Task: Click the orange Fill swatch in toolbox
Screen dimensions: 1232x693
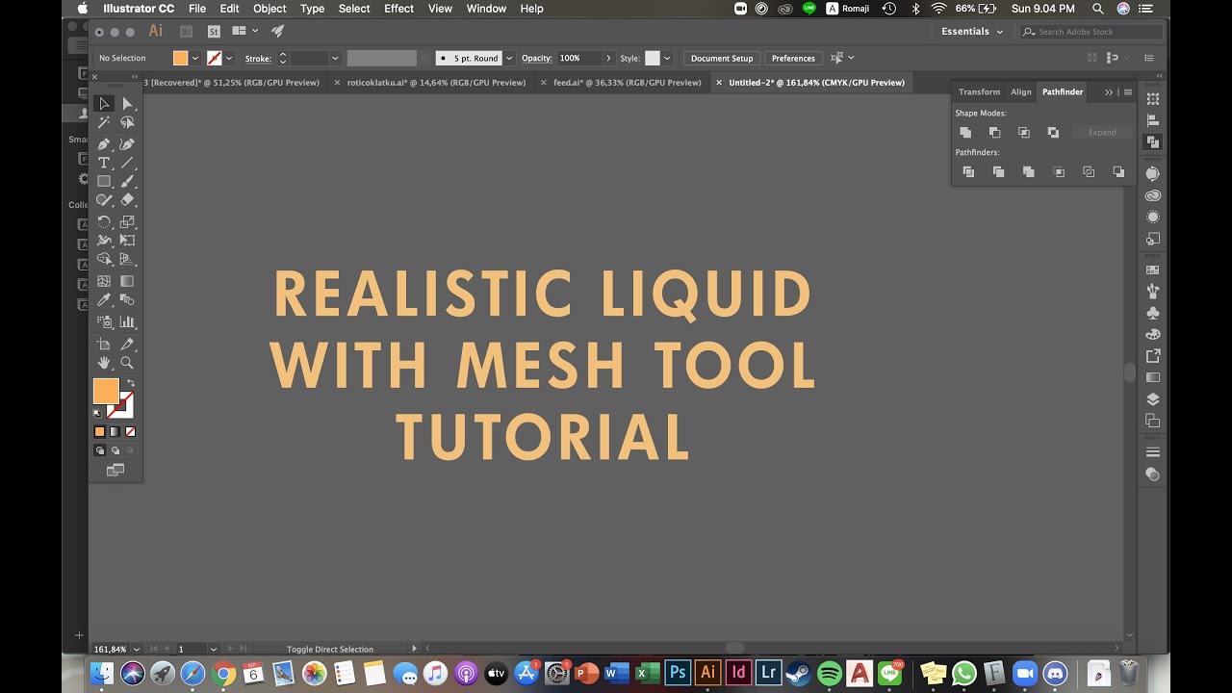Action: [105, 391]
